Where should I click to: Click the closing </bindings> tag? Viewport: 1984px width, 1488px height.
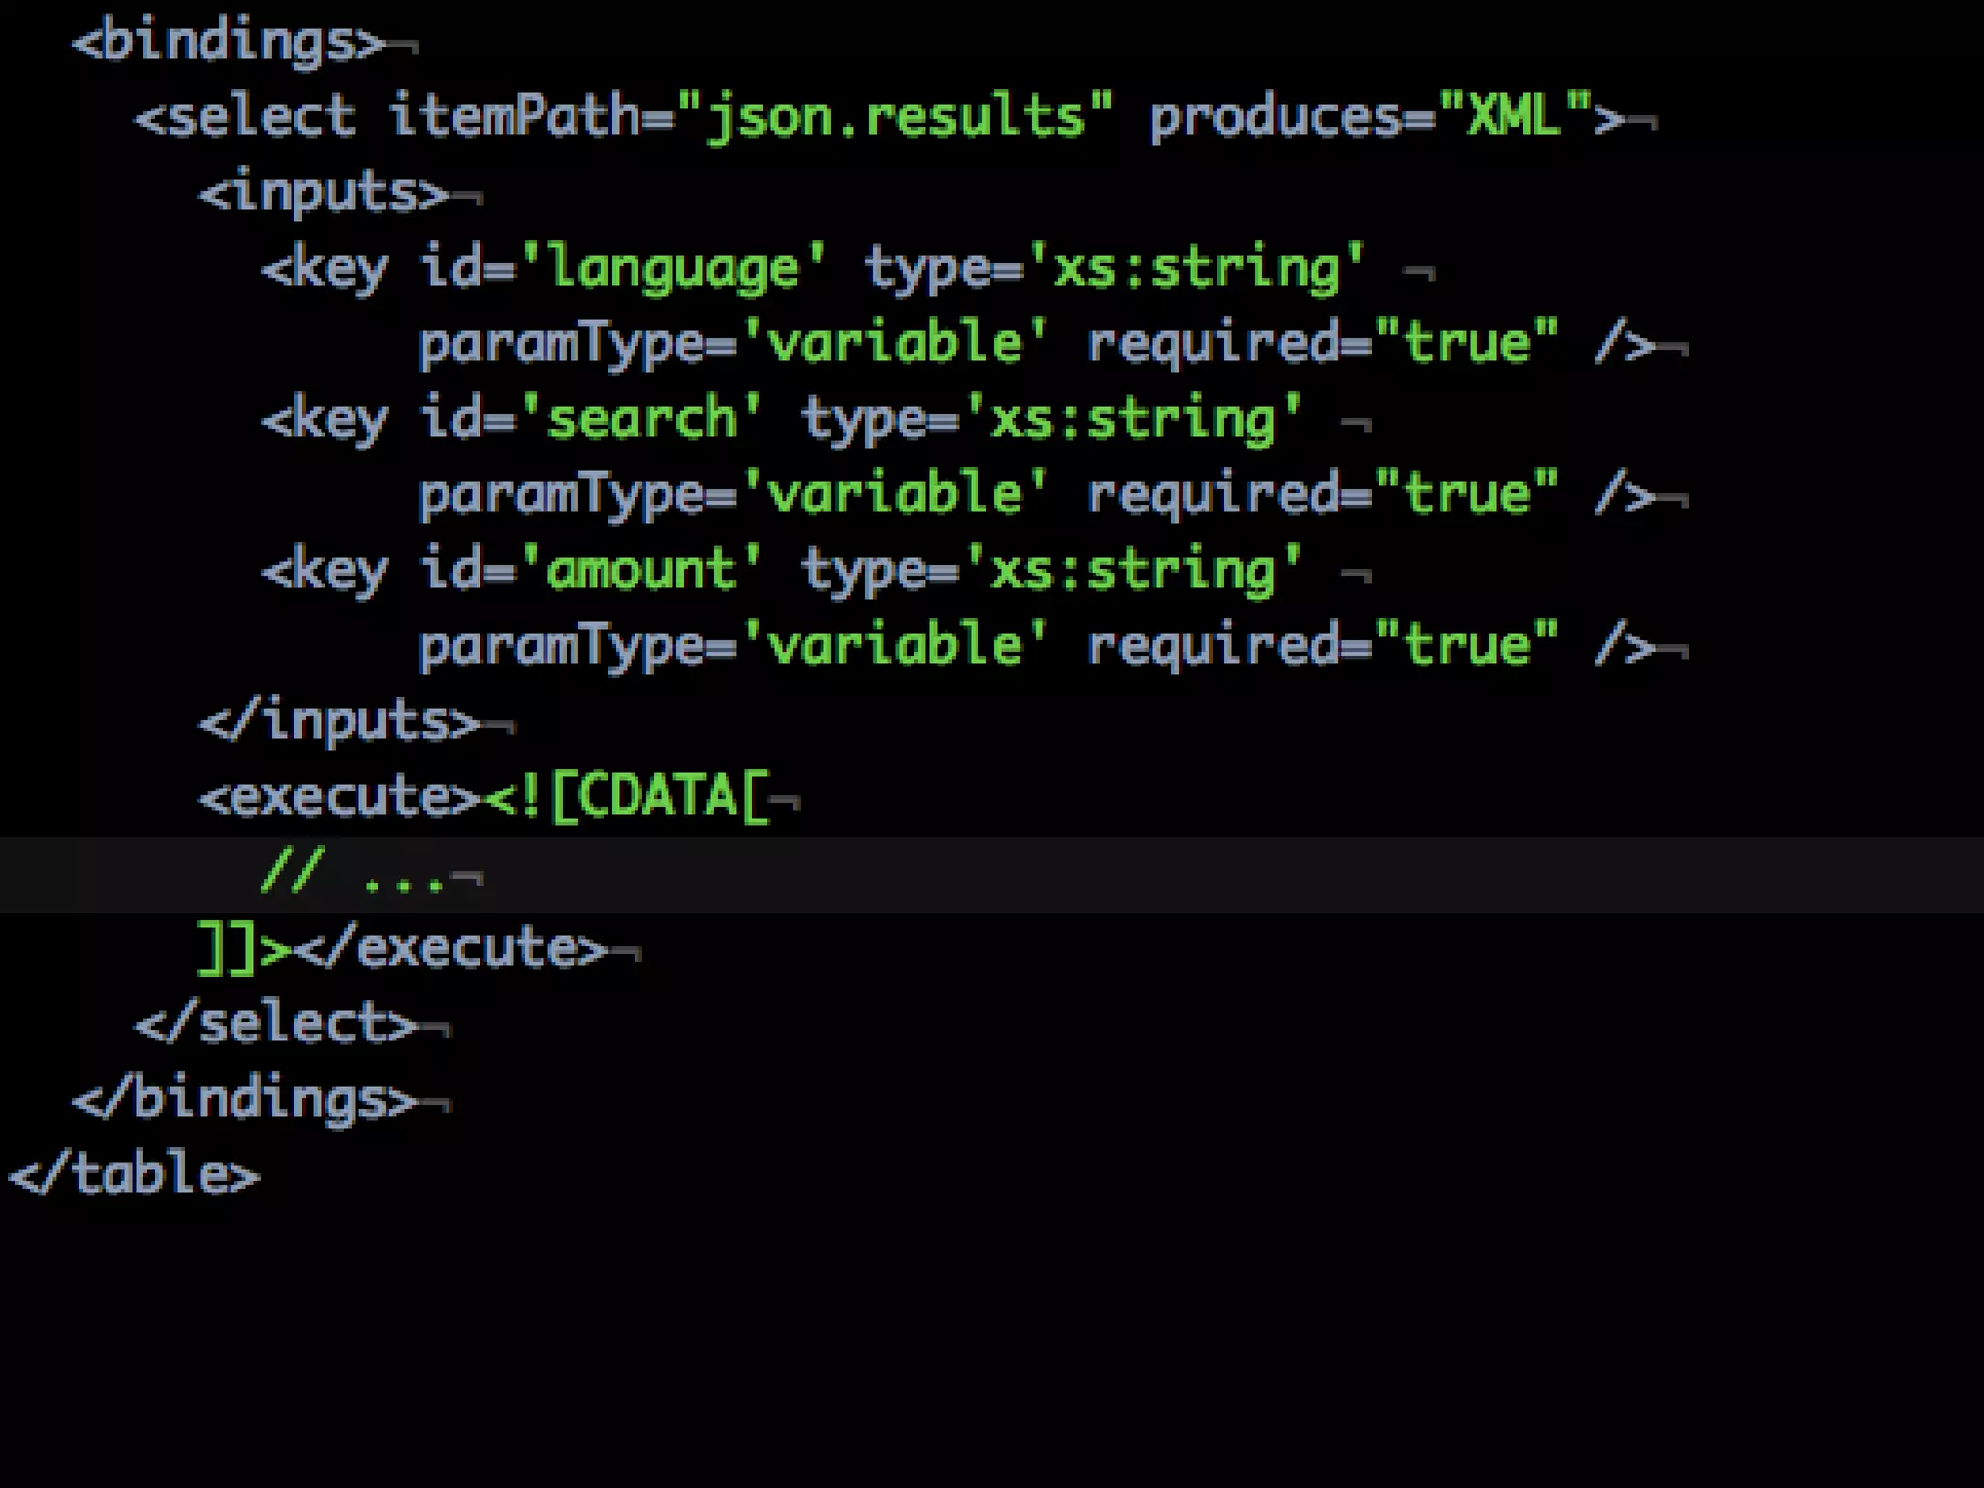pos(244,1100)
